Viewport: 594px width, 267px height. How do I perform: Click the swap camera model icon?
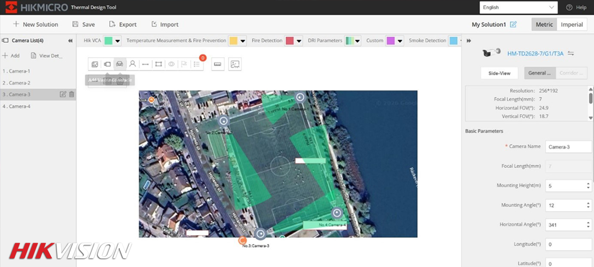(x=571, y=54)
